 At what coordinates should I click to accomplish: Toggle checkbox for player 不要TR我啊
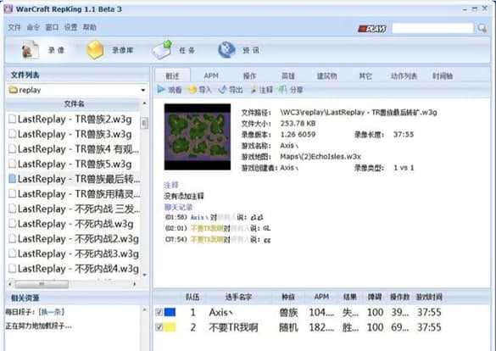(159, 327)
